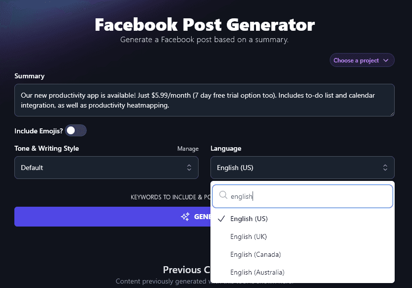Reselect English (US) in the options list
The height and width of the screenshot is (288, 412).
(x=249, y=219)
